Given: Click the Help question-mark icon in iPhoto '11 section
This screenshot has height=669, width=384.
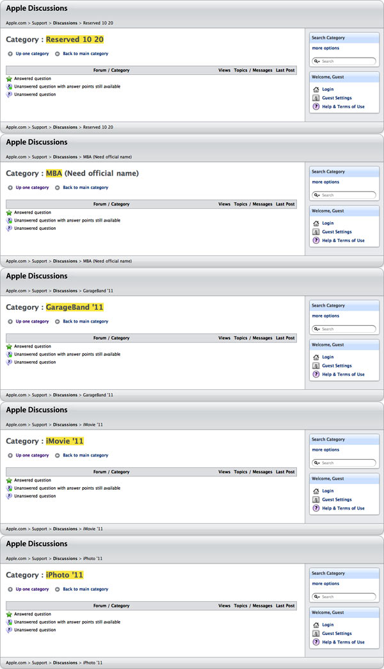Looking at the screenshot, I should (316, 642).
